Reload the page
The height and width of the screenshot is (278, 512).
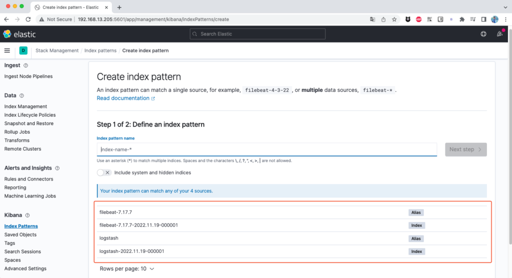tap(28, 19)
